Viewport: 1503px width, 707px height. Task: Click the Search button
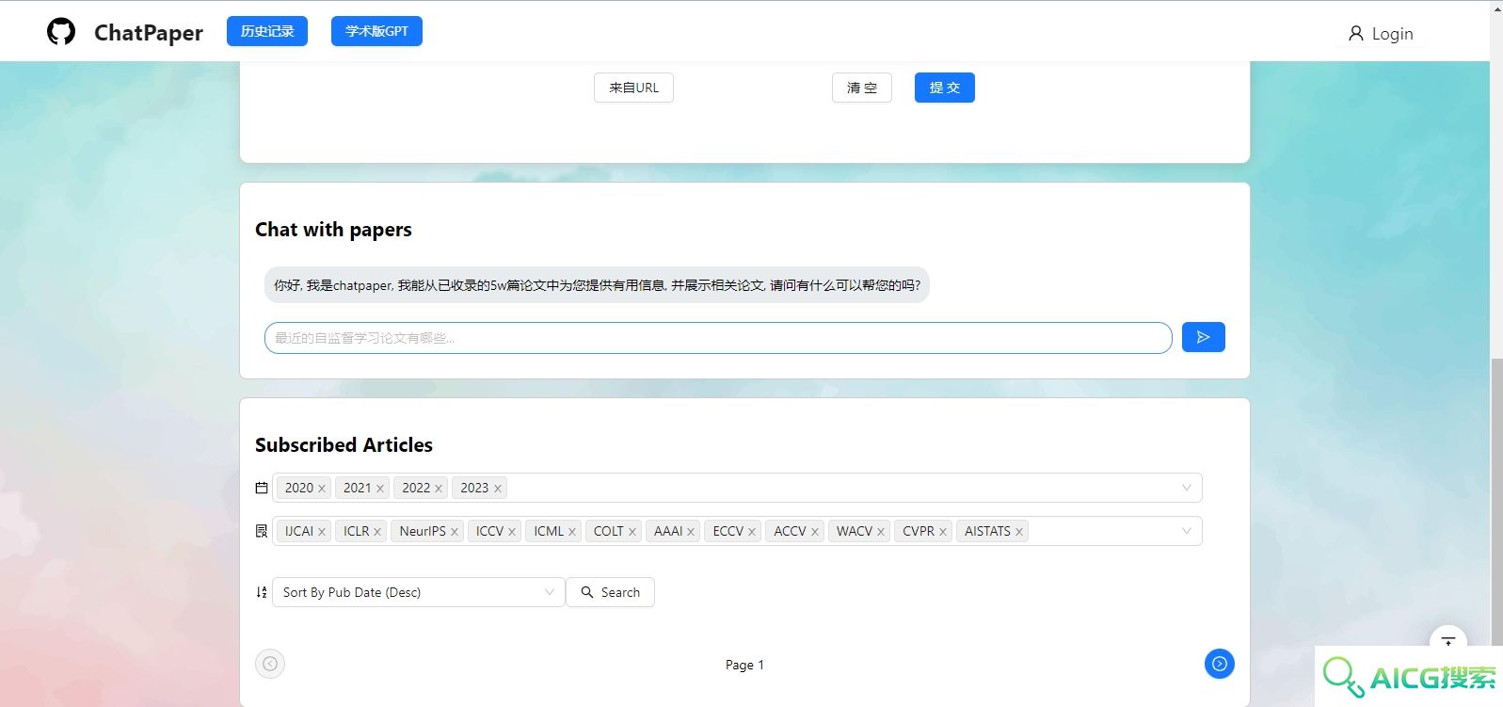[610, 592]
